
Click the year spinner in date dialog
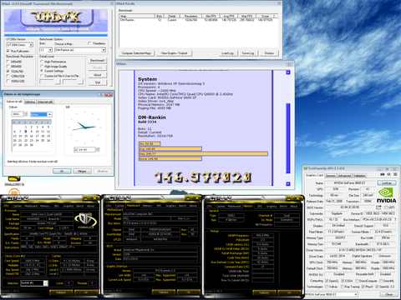[26, 114]
